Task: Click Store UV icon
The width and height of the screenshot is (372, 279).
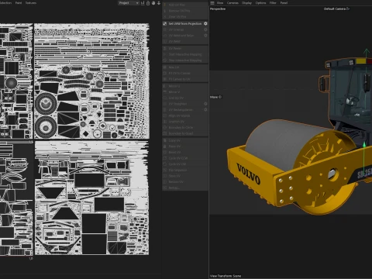Action: 165,176
